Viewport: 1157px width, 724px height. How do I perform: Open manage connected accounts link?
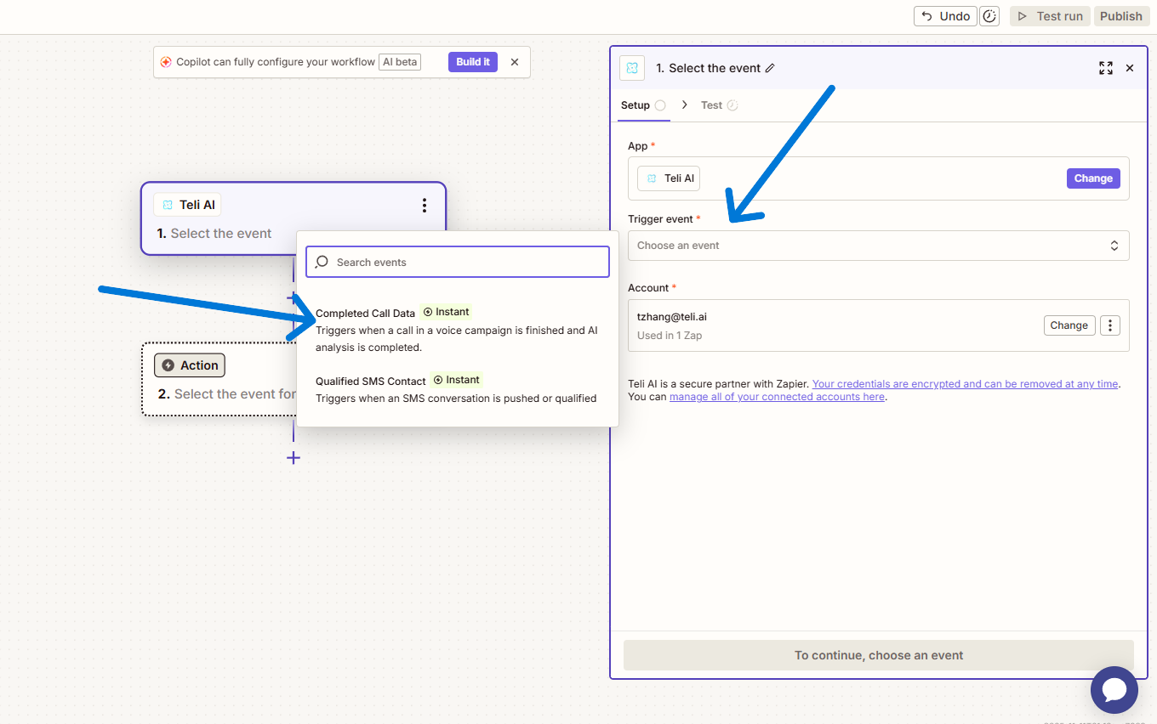tap(777, 397)
